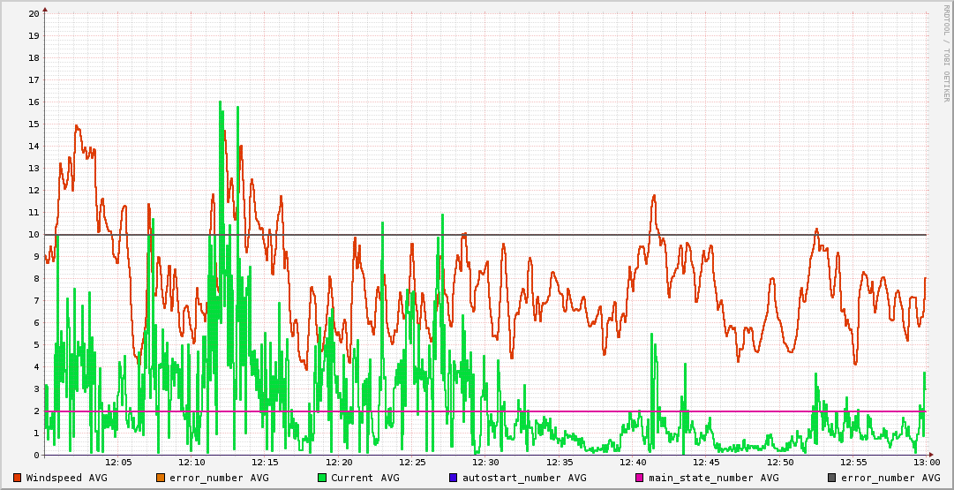Viewport: 954px width, 490px height.
Task: Click the dark gray error_number legend swatch
Action: click(x=831, y=478)
